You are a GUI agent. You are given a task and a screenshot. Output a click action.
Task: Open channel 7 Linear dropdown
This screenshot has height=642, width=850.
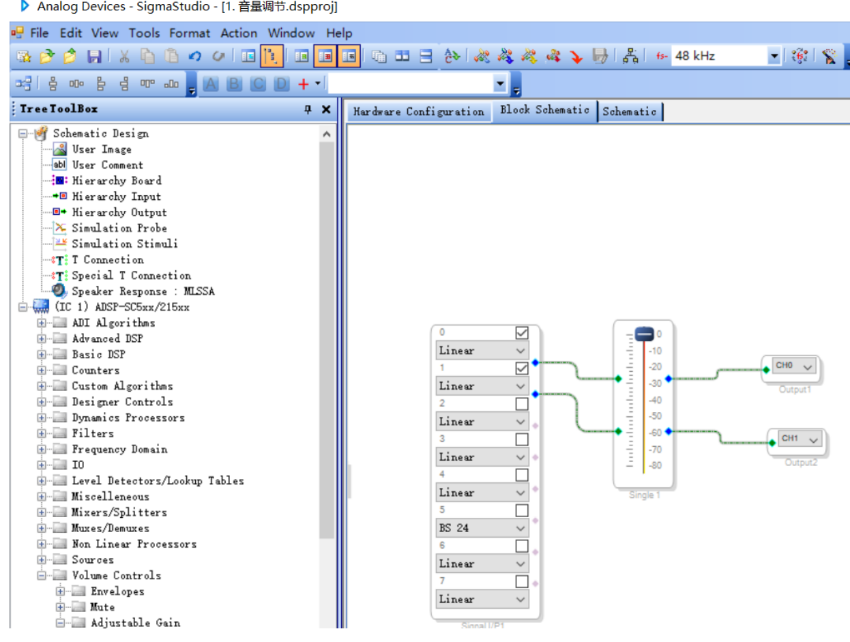pos(482,599)
